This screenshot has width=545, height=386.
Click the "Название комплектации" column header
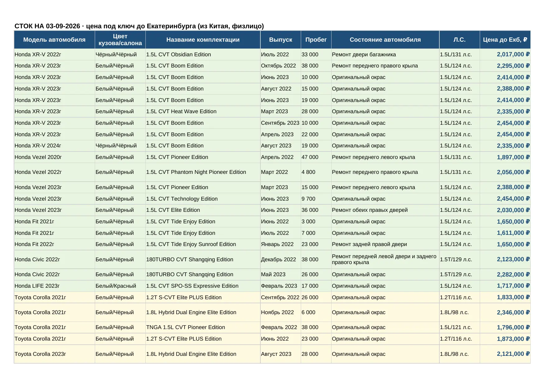203,40
